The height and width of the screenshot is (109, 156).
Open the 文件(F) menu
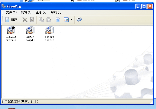click(11, 12)
